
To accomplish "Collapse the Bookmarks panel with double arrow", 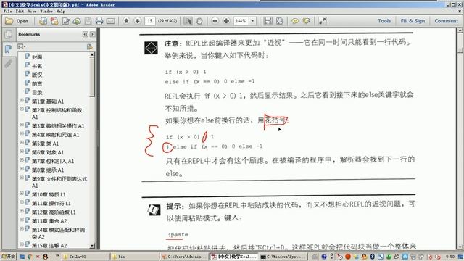I will (86, 34).
